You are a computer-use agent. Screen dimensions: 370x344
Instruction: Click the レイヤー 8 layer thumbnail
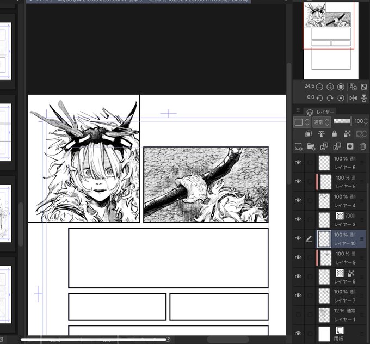pos(324,277)
